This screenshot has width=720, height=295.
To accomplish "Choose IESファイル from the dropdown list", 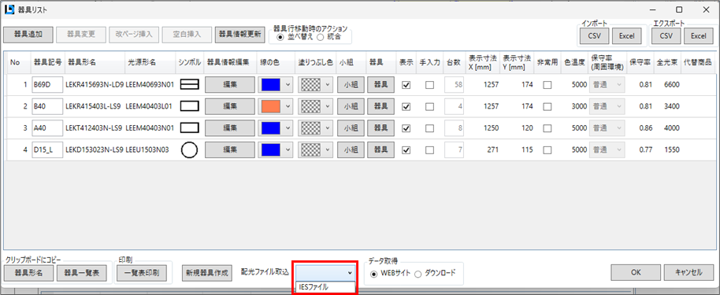I will (325, 287).
